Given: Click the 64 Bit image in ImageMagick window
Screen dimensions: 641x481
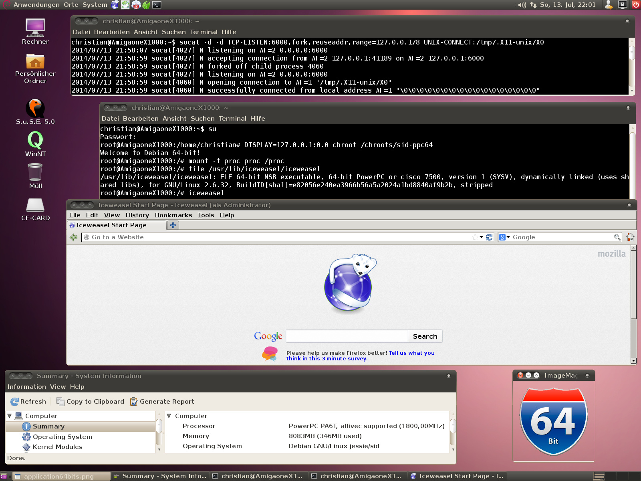Looking at the screenshot, I should pyautogui.click(x=554, y=421).
